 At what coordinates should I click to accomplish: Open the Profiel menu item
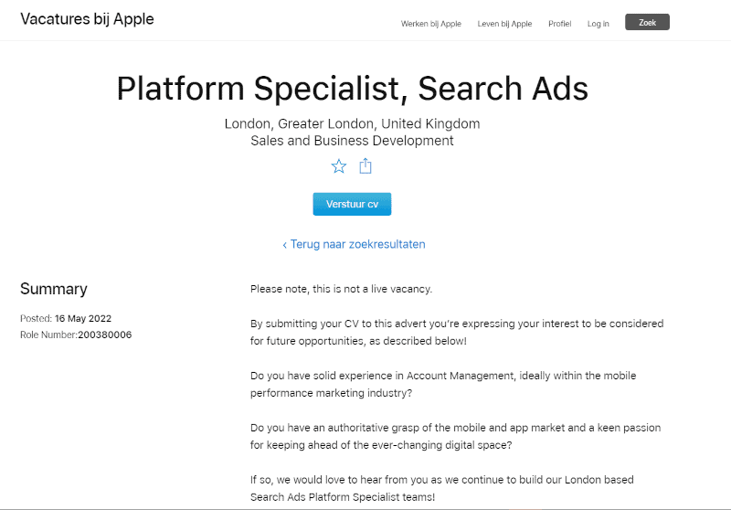(559, 24)
